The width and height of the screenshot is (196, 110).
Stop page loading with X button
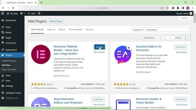click(x=13, y=8)
